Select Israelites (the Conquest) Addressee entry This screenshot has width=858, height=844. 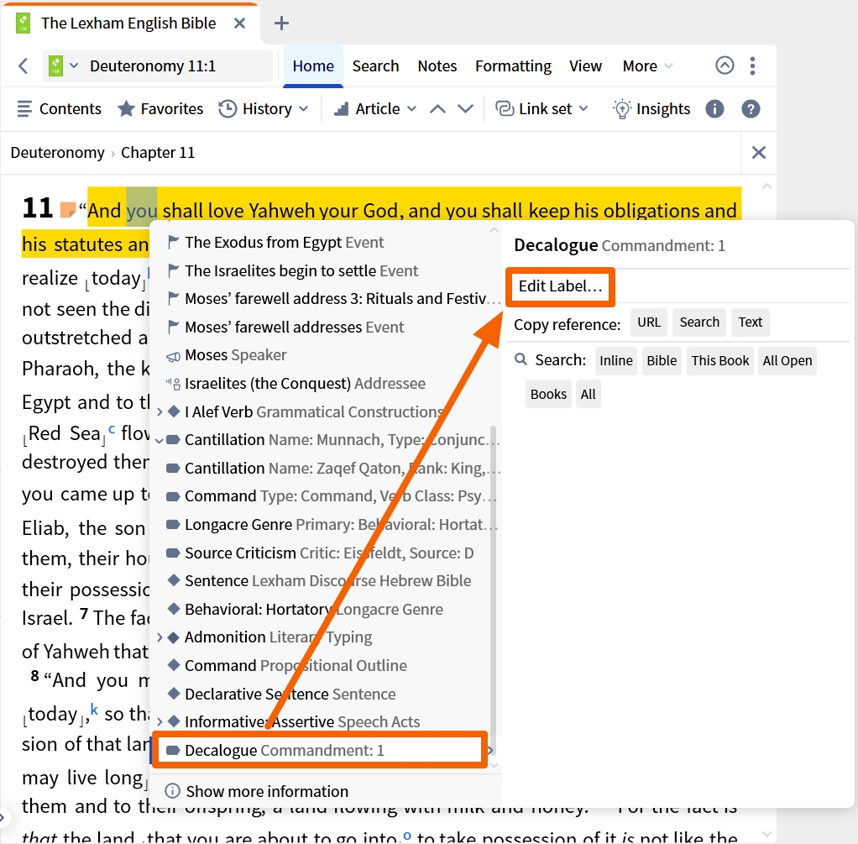point(325,383)
